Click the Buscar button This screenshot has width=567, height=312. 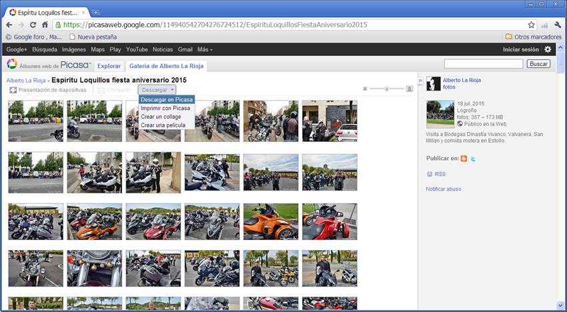[x=538, y=64]
